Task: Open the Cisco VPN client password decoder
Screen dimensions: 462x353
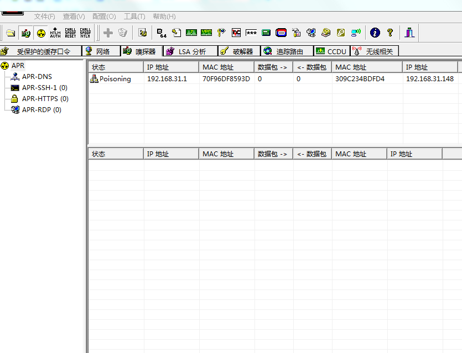Action: tap(206, 33)
